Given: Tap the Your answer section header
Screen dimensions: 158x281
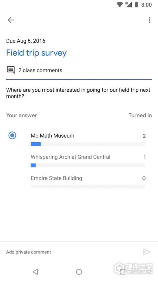Looking at the screenshot, I should click(x=21, y=115).
